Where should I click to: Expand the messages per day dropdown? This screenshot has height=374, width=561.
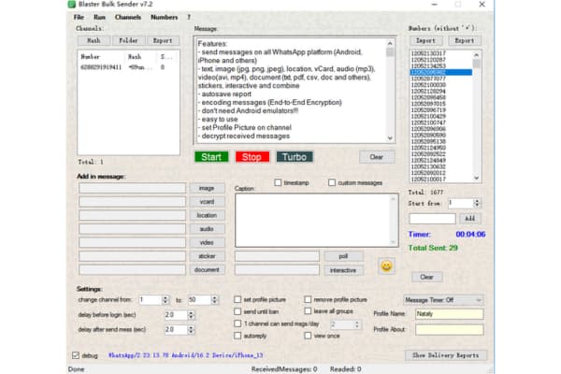pyautogui.click(x=356, y=324)
